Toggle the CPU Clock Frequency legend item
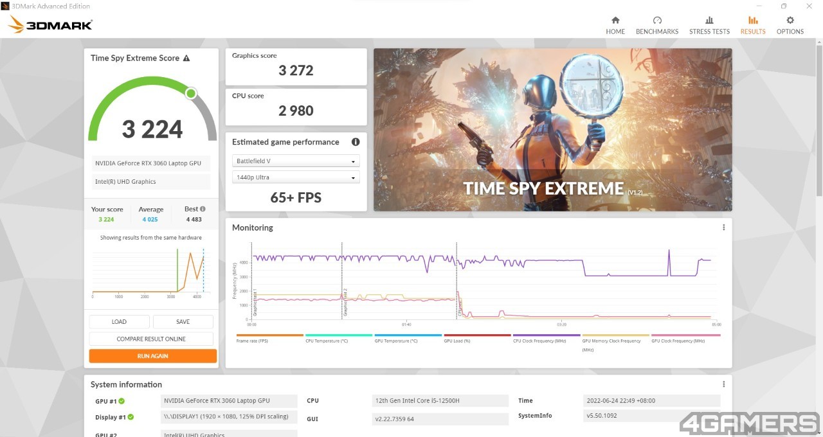 [x=546, y=339]
